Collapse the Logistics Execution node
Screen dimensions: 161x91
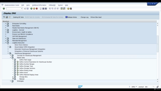6,43
